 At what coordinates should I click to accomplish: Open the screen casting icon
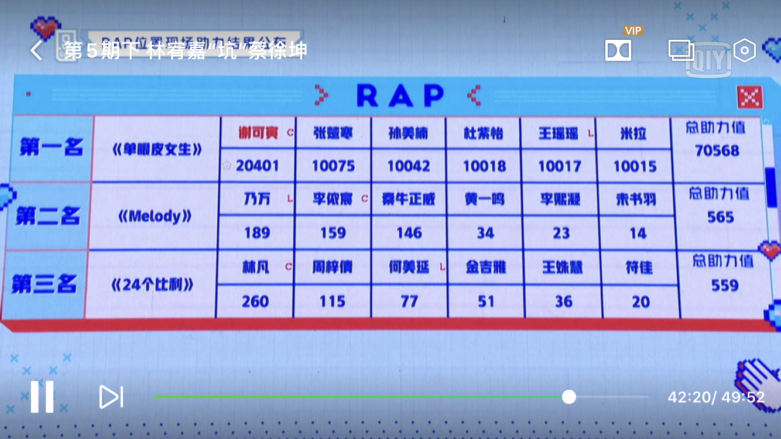coord(681,51)
